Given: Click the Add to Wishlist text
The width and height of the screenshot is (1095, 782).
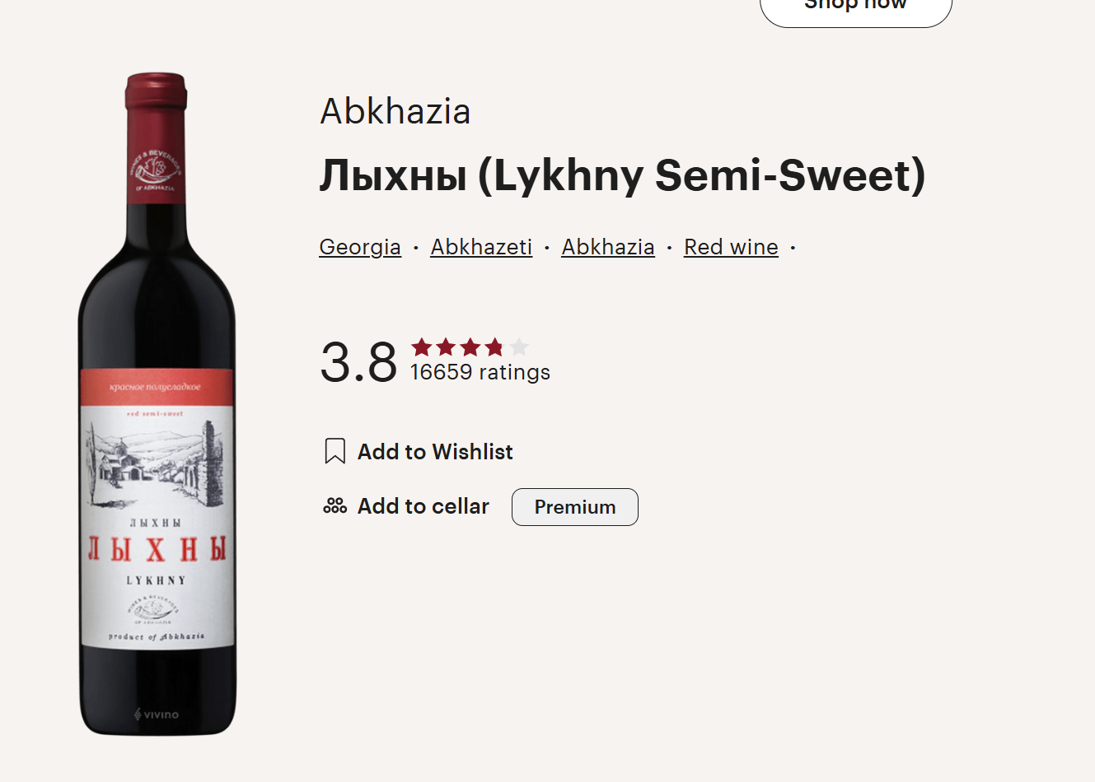Looking at the screenshot, I should point(435,452).
